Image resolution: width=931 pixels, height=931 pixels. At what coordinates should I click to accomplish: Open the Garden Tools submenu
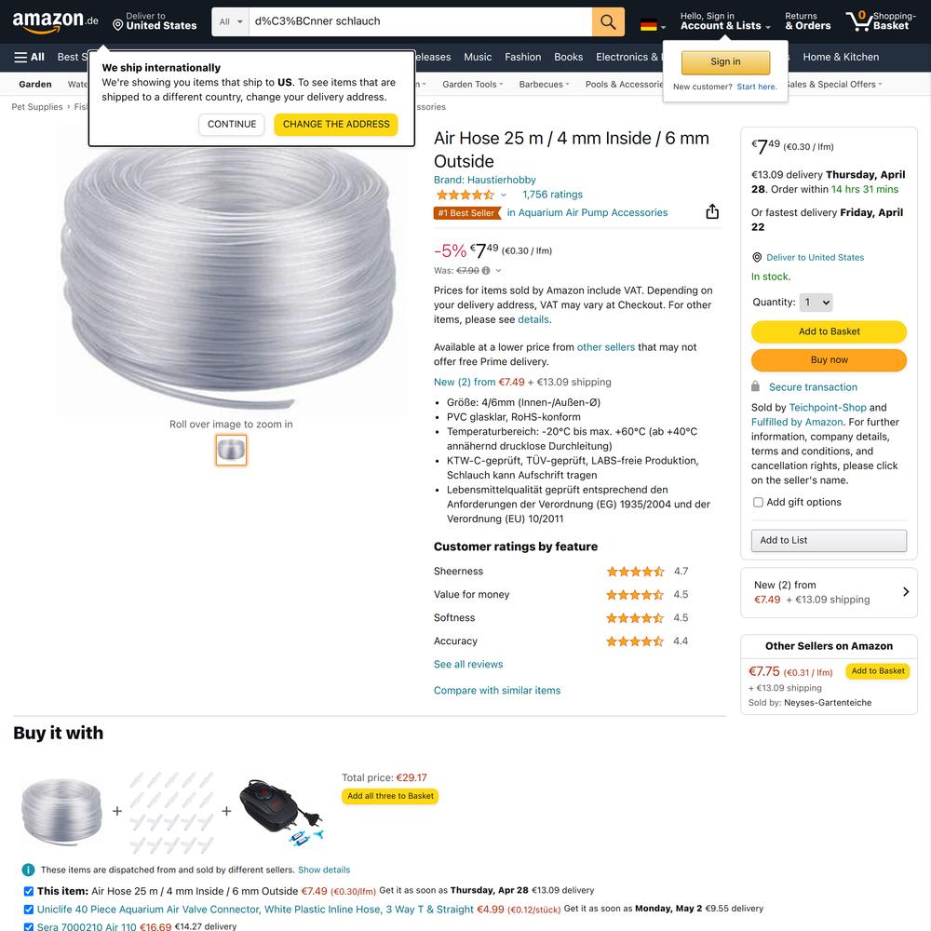[x=472, y=85]
